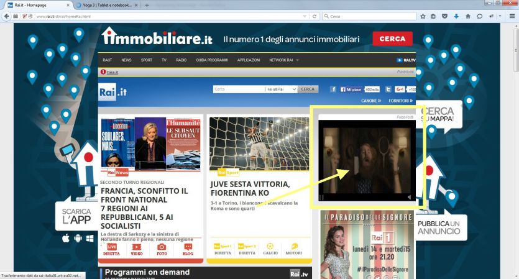This screenshot has width=519, height=279.
Task: Open the bookmarks list icon in toolbar
Action: (433, 16)
